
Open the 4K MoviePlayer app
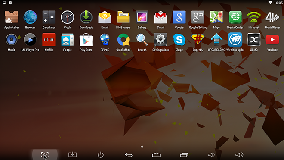pyautogui.click(x=272, y=17)
